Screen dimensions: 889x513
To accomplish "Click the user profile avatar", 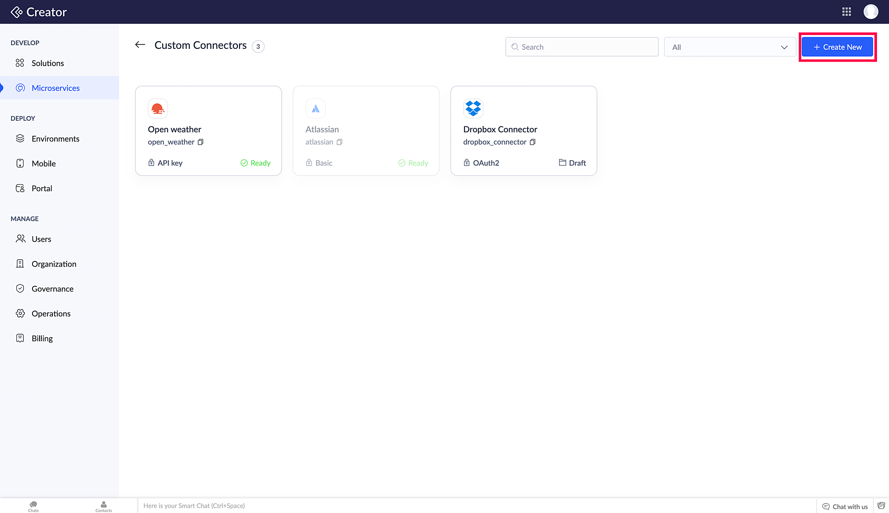I will [870, 12].
